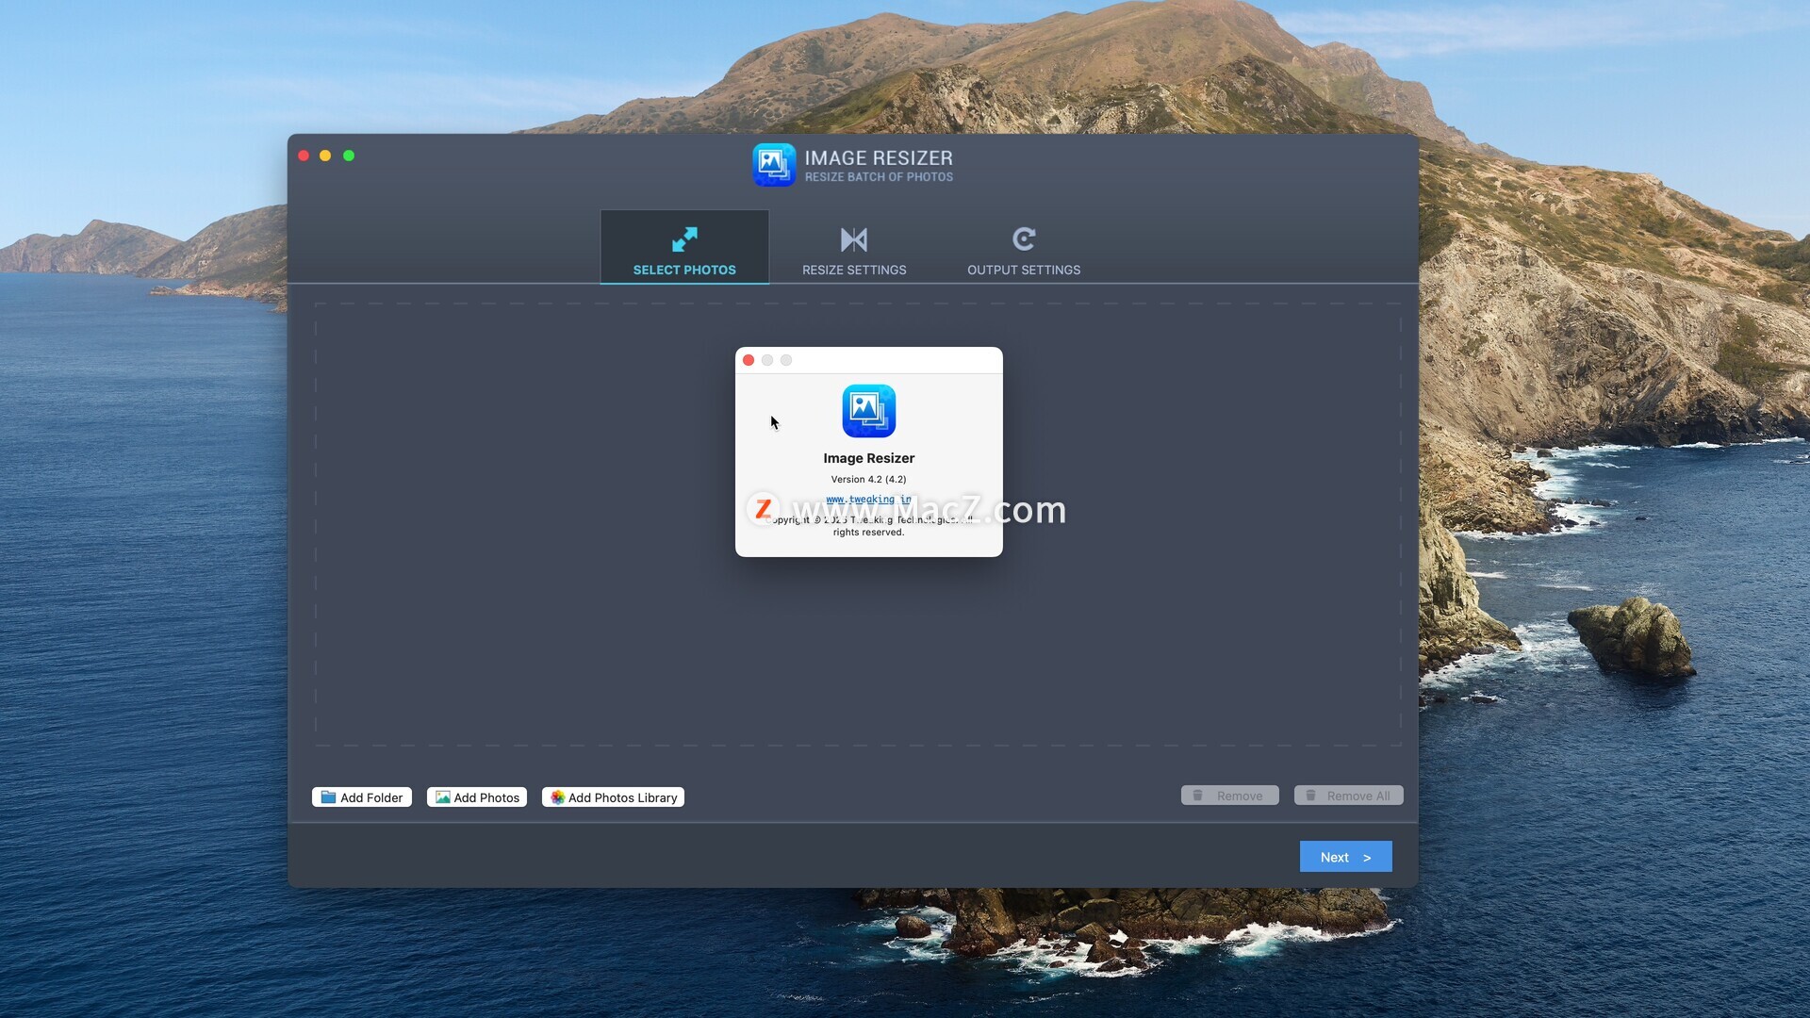Open the OUTPUT SETTINGS tab
The height and width of the screenshot is (1018, 1810).
point(1024,270)
